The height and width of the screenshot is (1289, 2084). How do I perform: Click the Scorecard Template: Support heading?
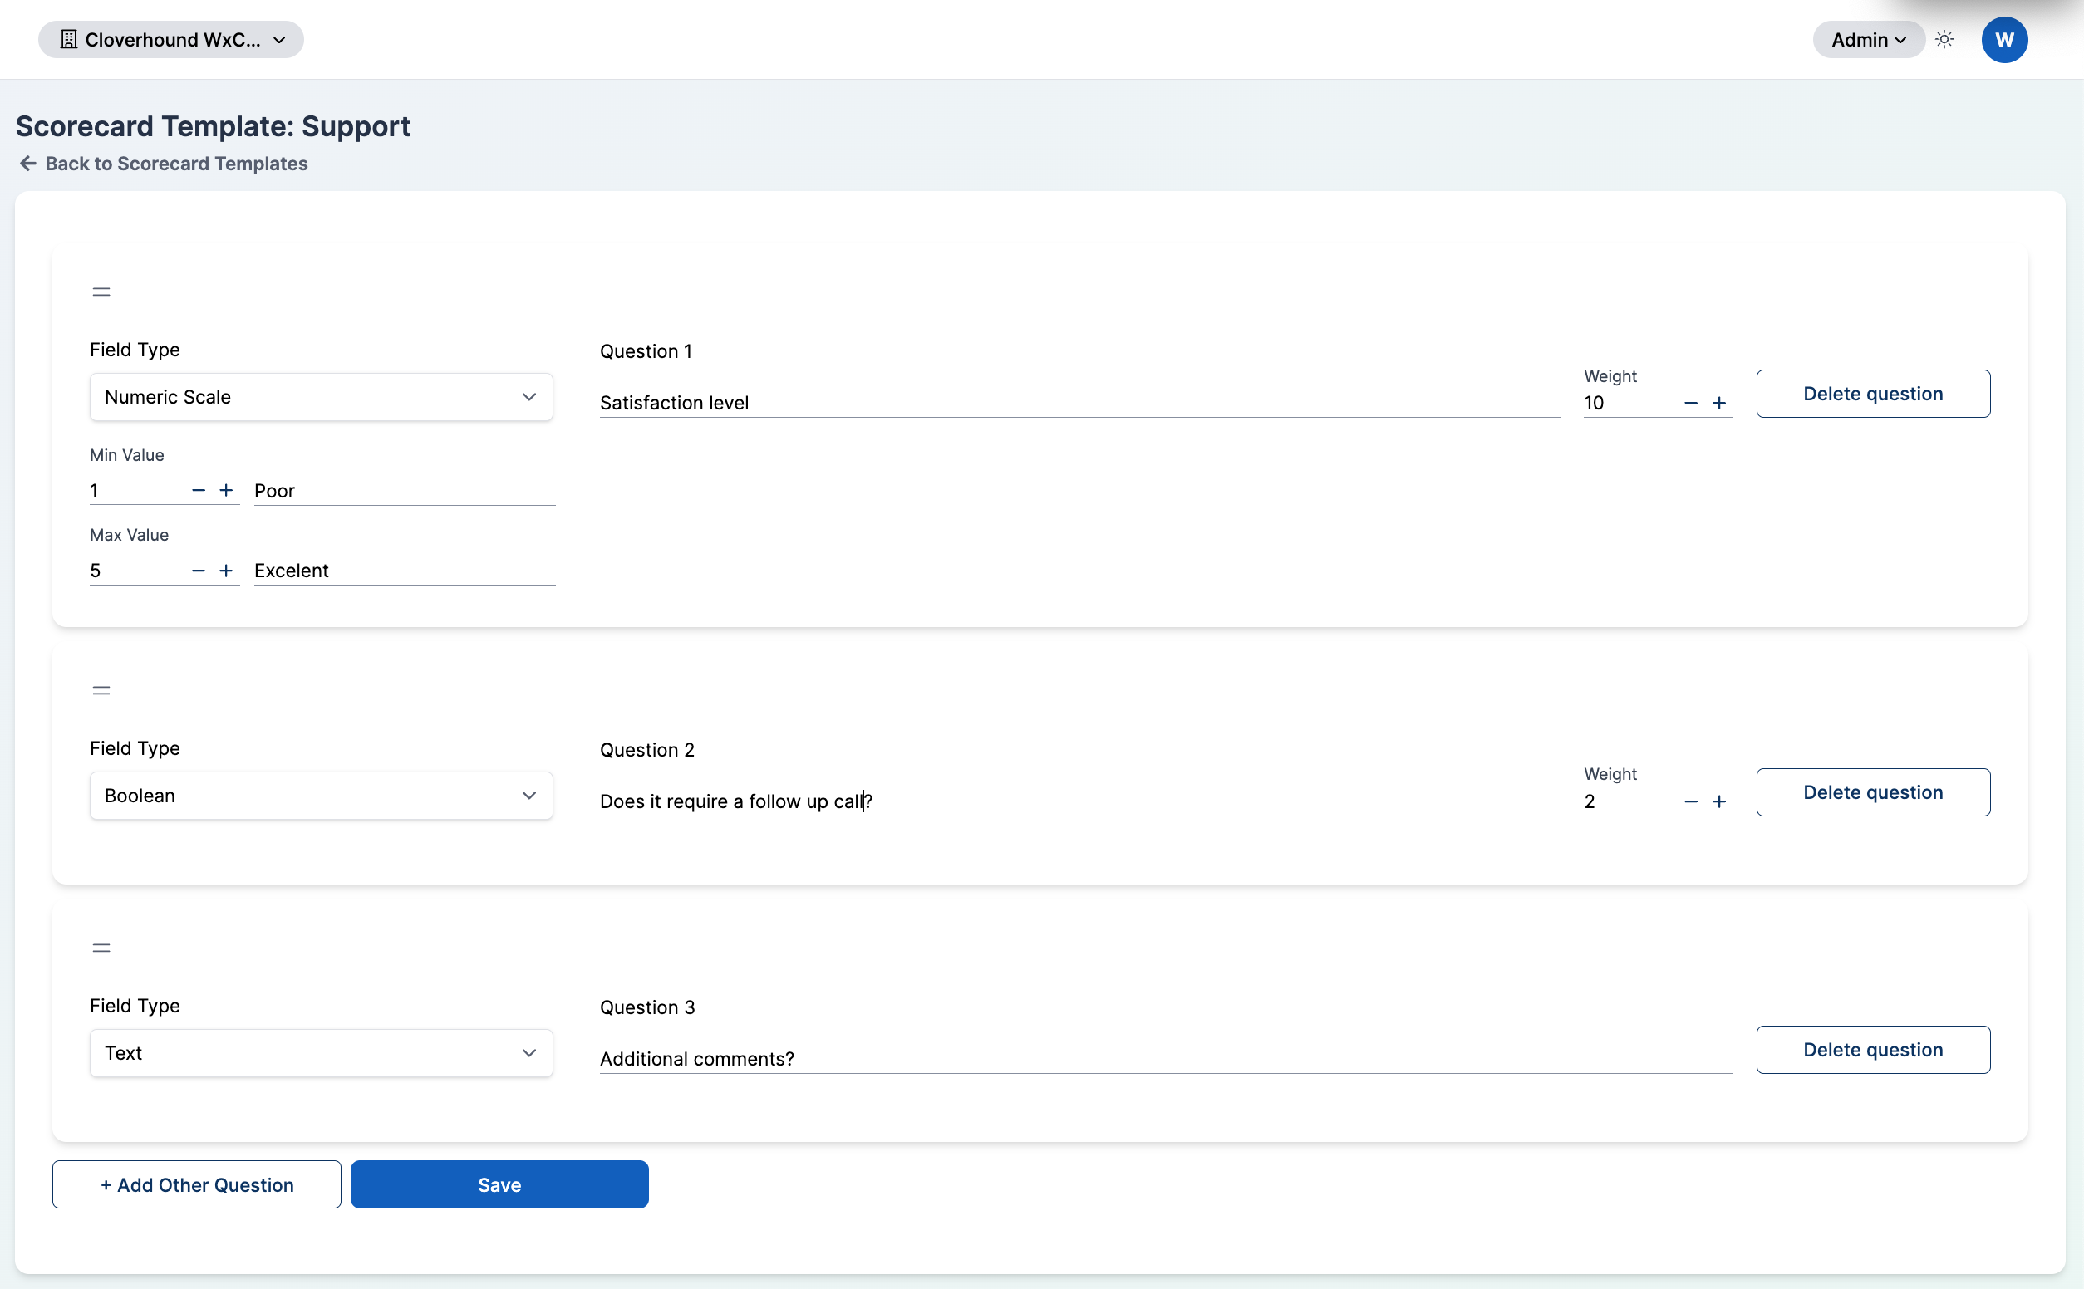pyautogui.click(x=214, y=126)
